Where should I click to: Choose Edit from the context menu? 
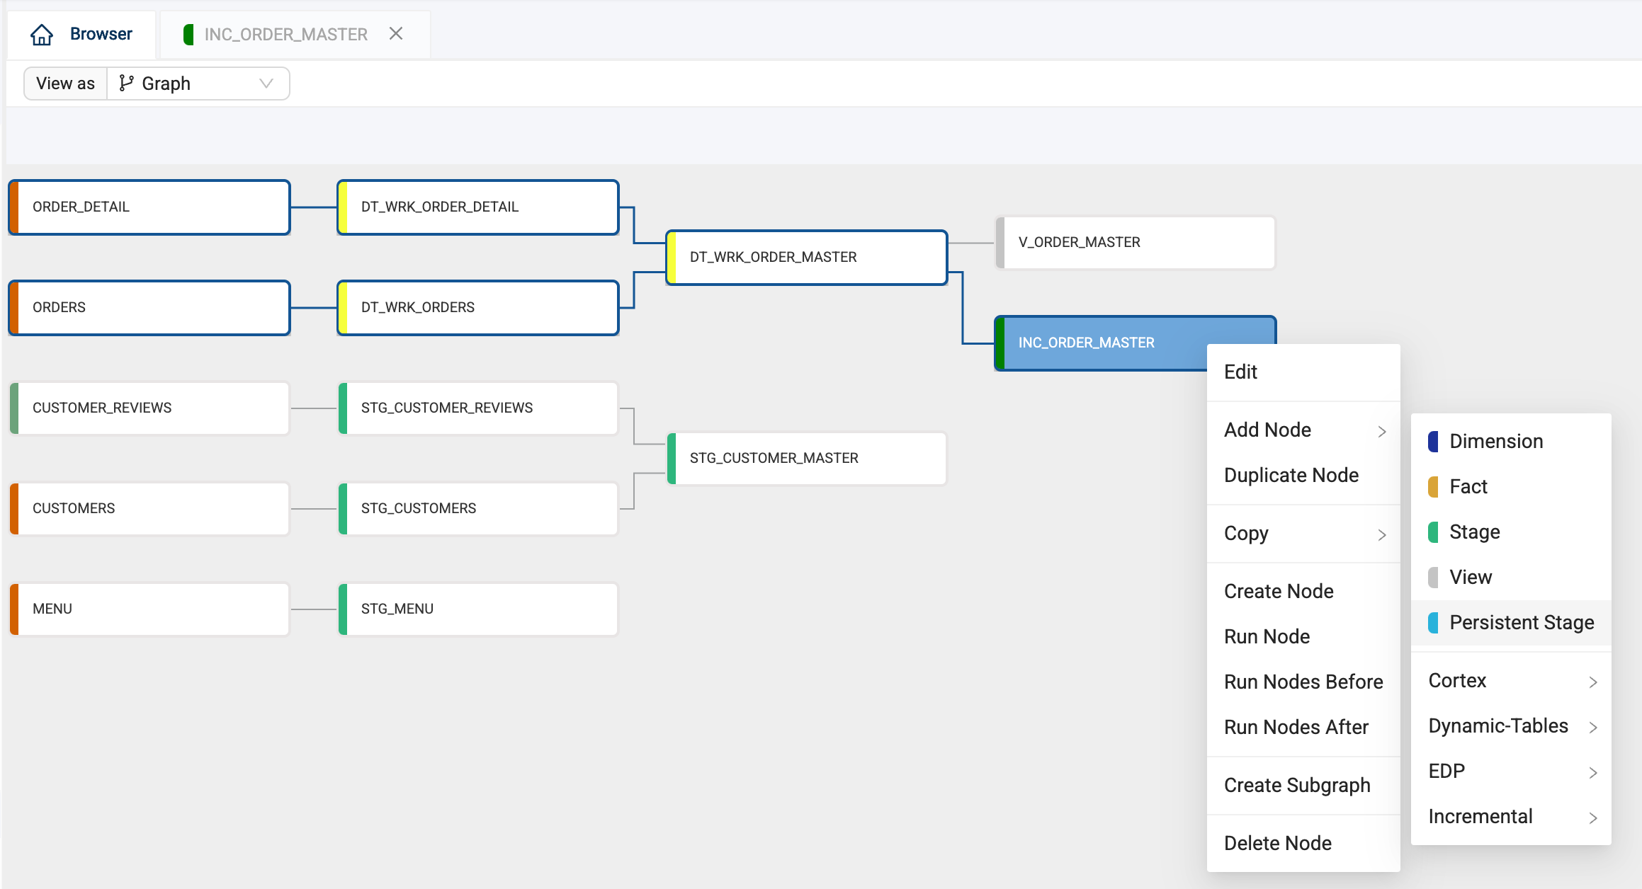click(x=1240, y=372)
